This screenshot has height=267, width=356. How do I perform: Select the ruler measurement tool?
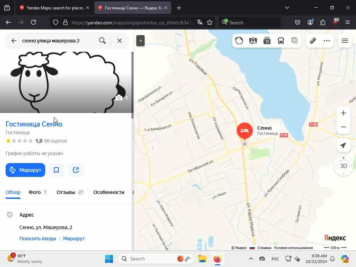pyautogui.click(x=313, y=41)
